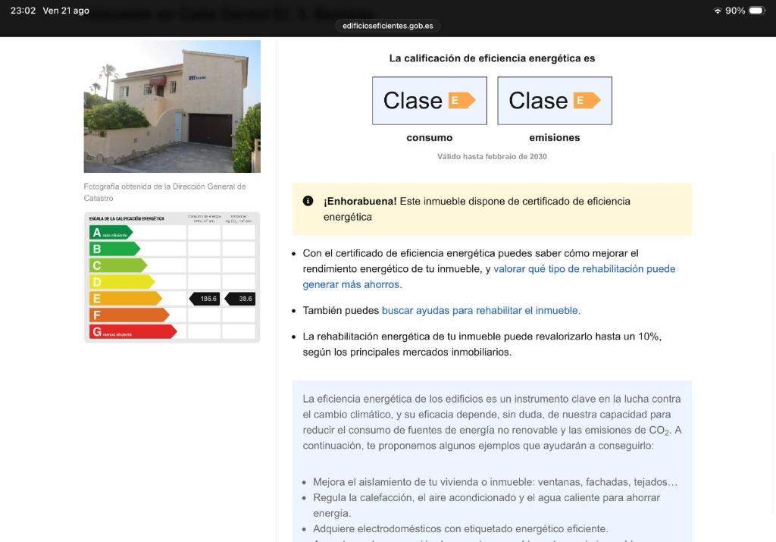The image size is (776, 542).
Task: Click the 186.6 consumption value marker
Action: (205, 299)
